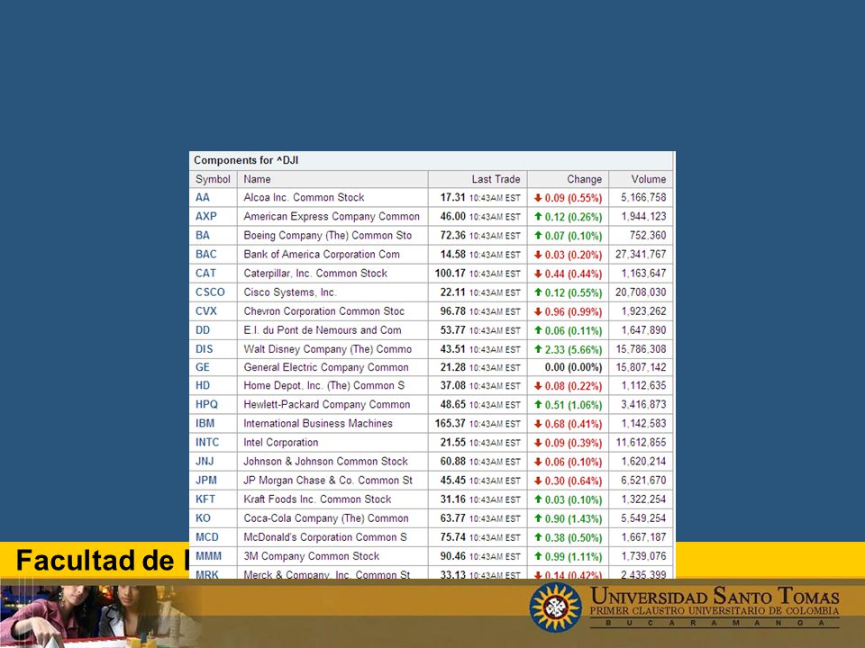
Task: Open the CAT ticker symbol link
Action: [x=205, y=274]
